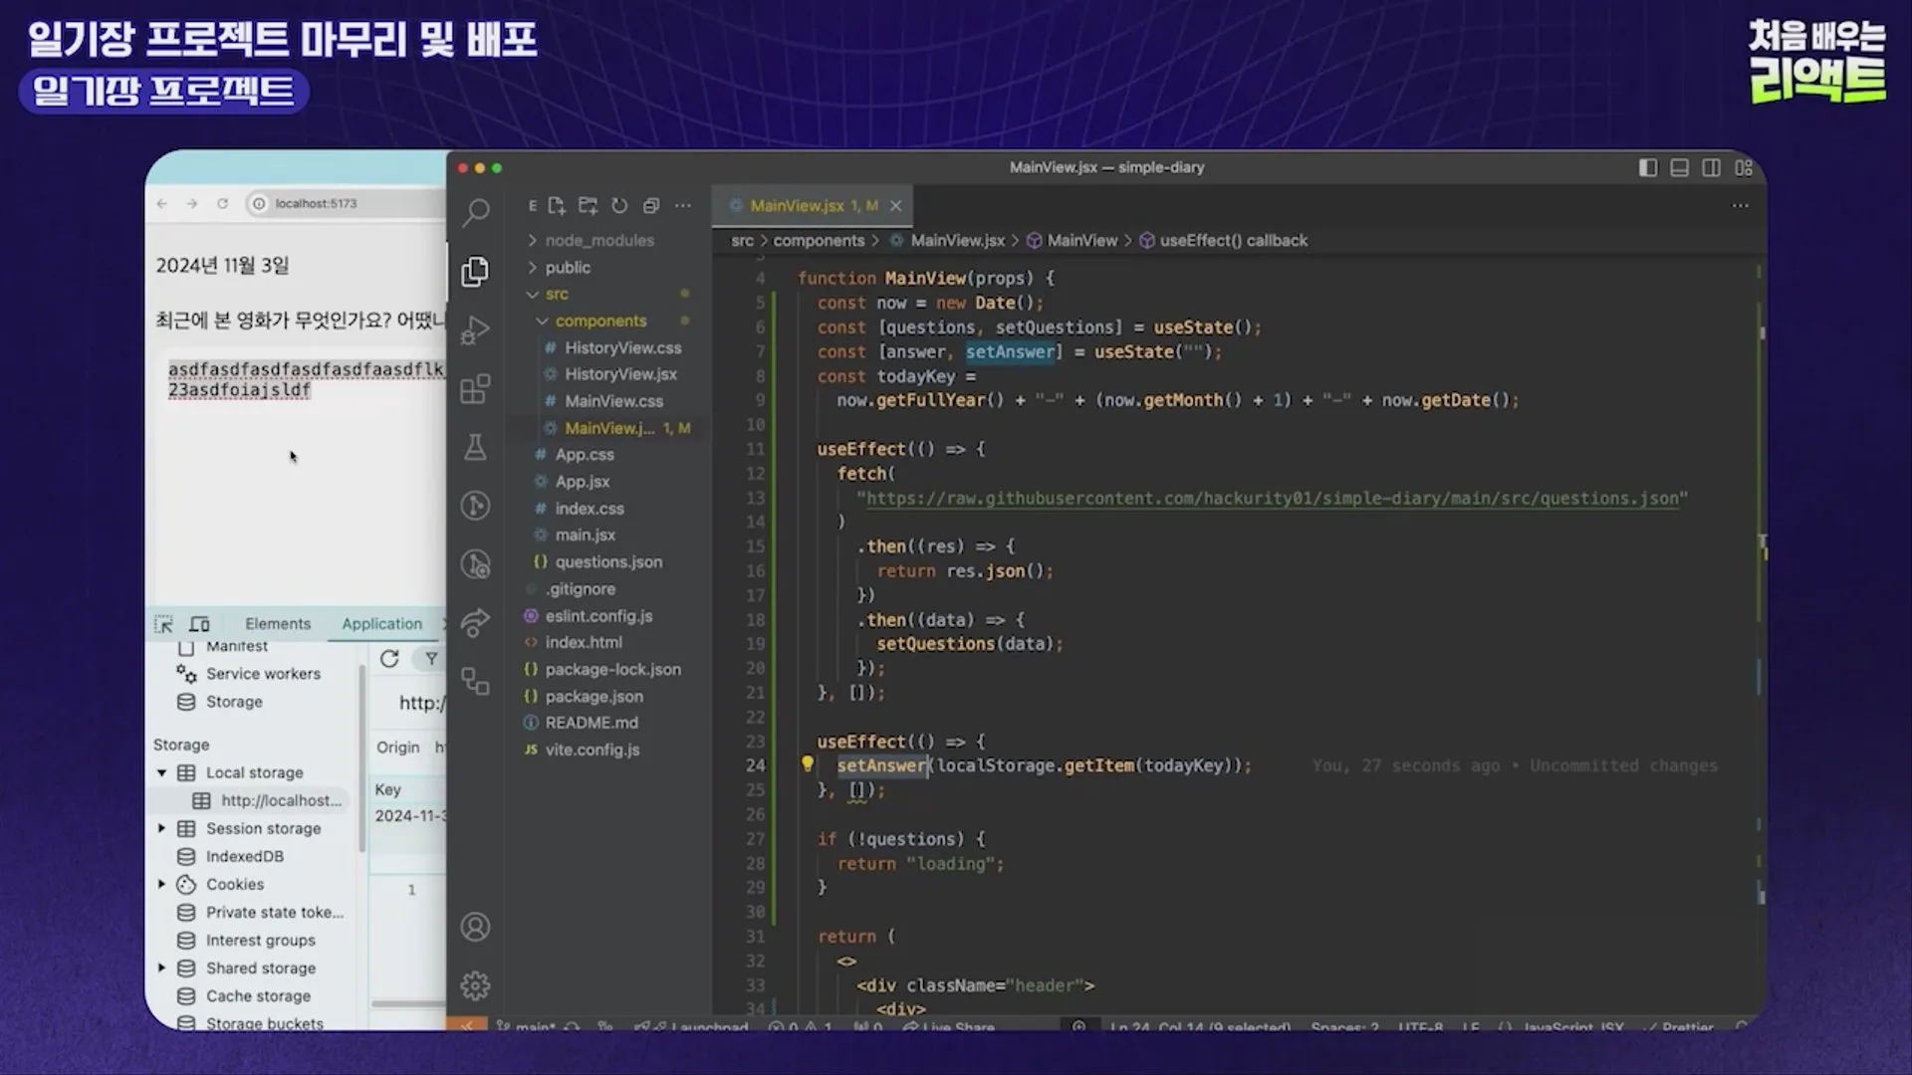Open the Customize Layout button
Screen dimensions: 1912x1075
pyautogui.click(x=1743, y=167)
